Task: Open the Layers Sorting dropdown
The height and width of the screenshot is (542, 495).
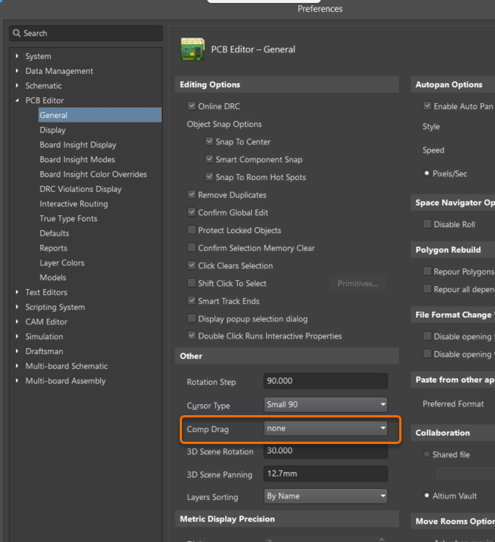Action: coord(326,496)
